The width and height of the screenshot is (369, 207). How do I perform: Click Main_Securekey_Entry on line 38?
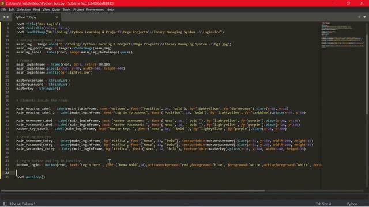pos(35,149)
